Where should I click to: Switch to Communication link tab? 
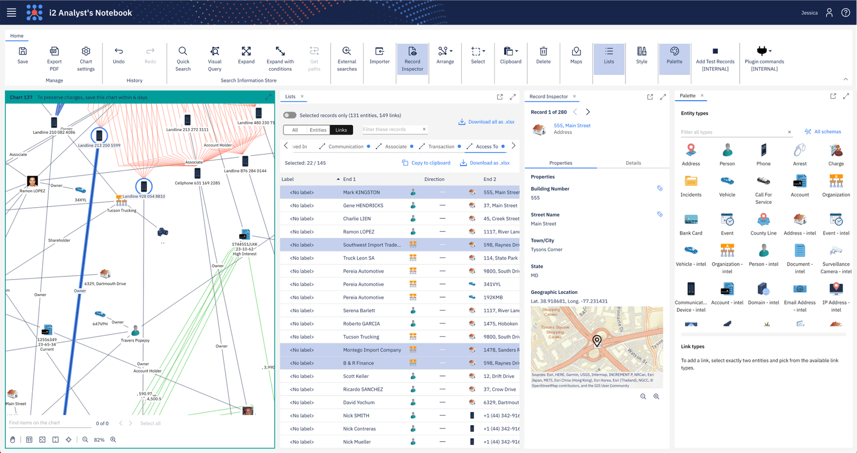pos(345,147)
